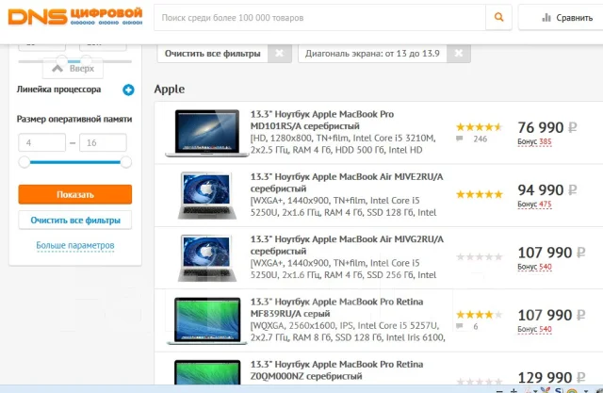The image size is (603, 393).
Task: Expand Линейка процессора with plus icon
Action: 128,90
